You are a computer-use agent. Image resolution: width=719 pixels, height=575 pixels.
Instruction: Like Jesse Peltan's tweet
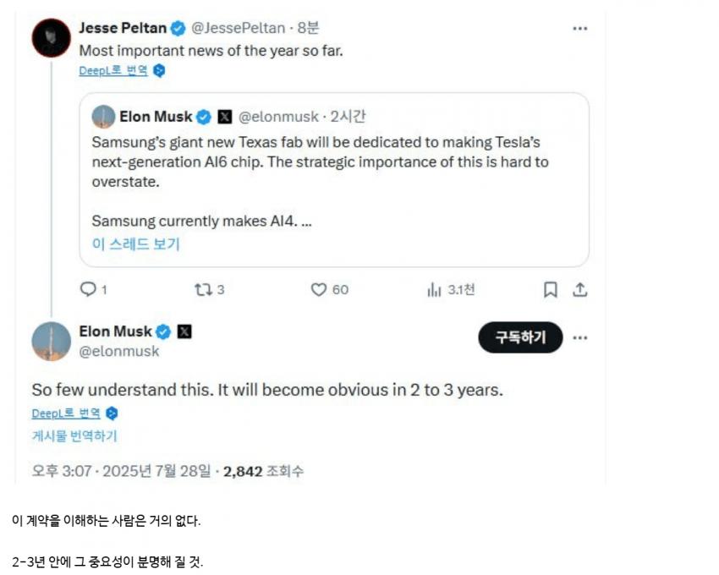pos(318,289)
